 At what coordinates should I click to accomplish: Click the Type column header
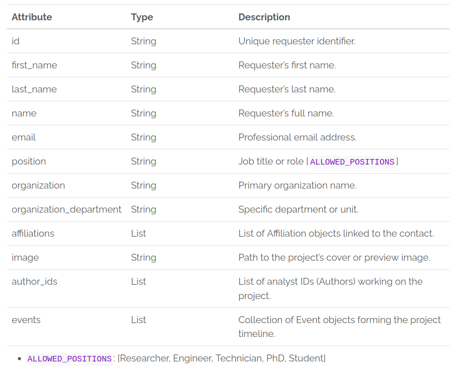point(142,17)
